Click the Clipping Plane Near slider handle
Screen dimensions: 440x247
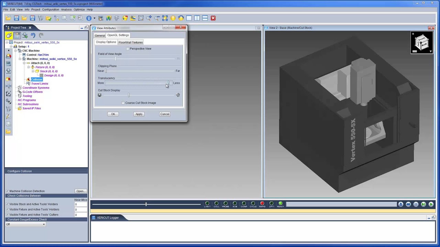[106, 71]
